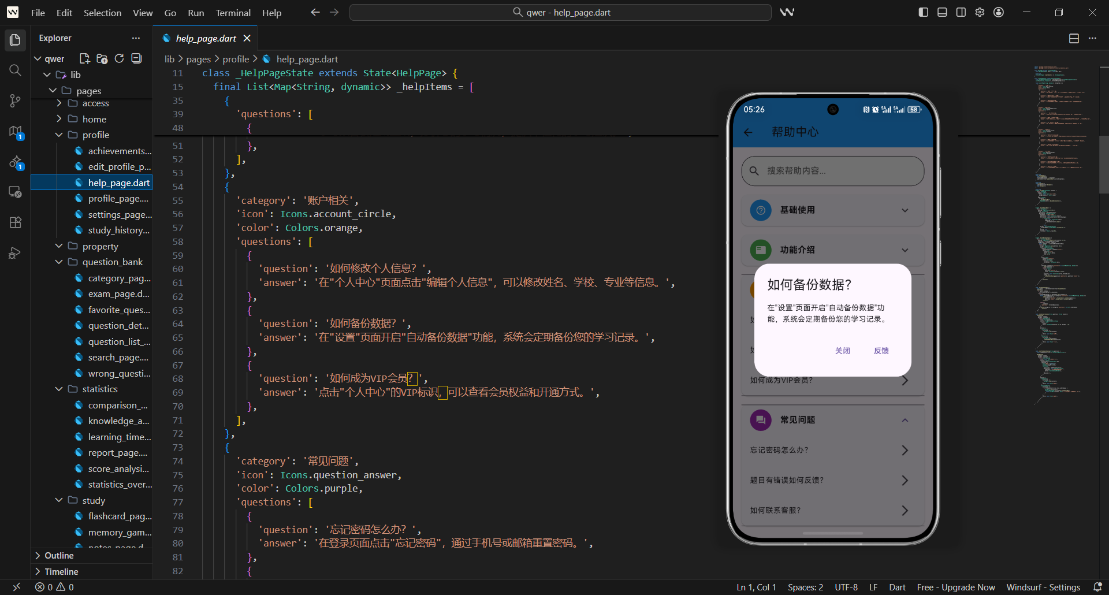Open the Selection menu
The image size is (1109, 595).
(102, 13)
